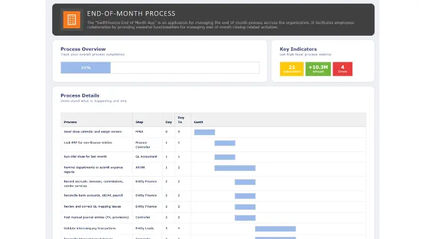
Task: Click the green +10.3M Amount tile
Action: [318, 69]
